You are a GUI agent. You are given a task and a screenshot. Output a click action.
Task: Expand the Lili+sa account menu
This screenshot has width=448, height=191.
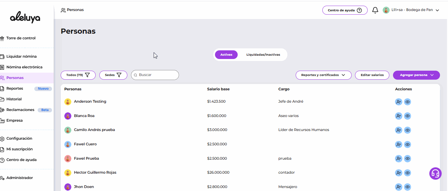411,10
